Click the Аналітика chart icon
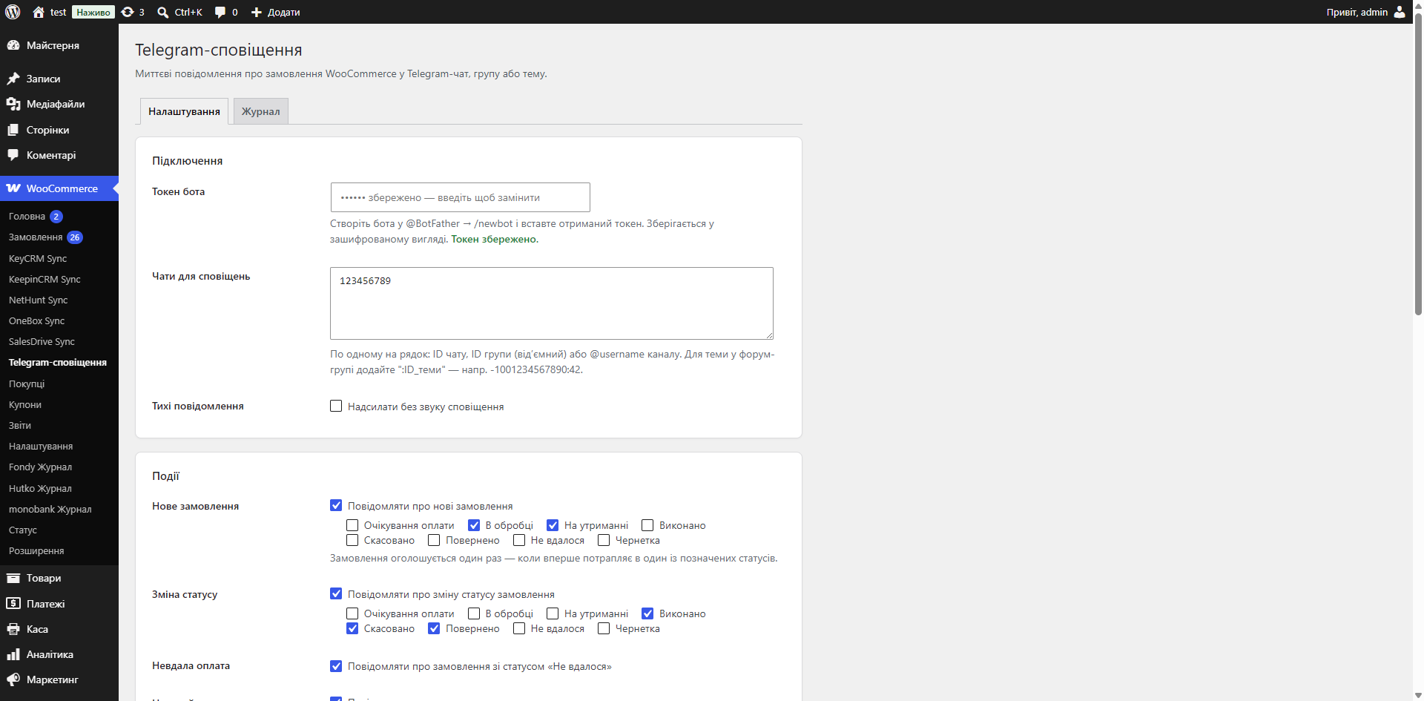Image resolution: width=1424 pixels, height=701 pixels. tap(13, 654)
